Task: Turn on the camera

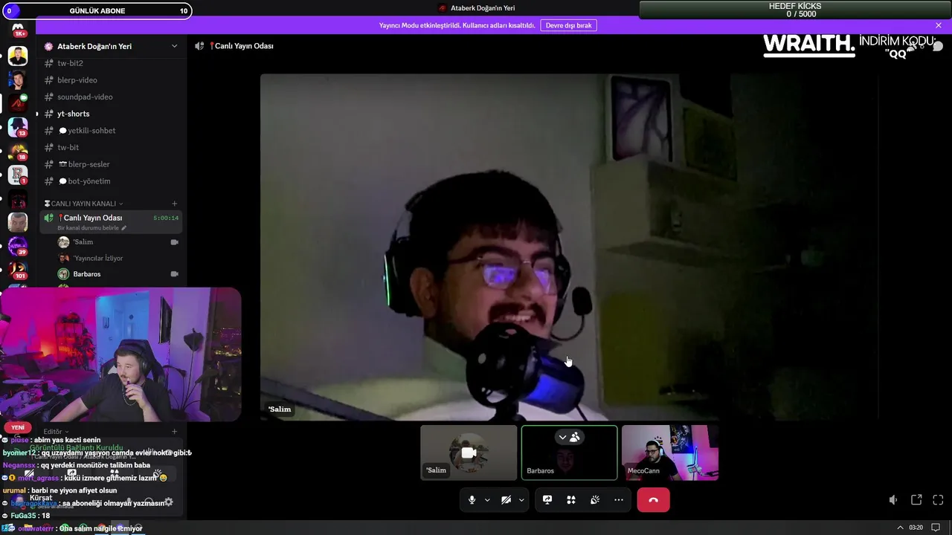Action: (x=506, y=500)
